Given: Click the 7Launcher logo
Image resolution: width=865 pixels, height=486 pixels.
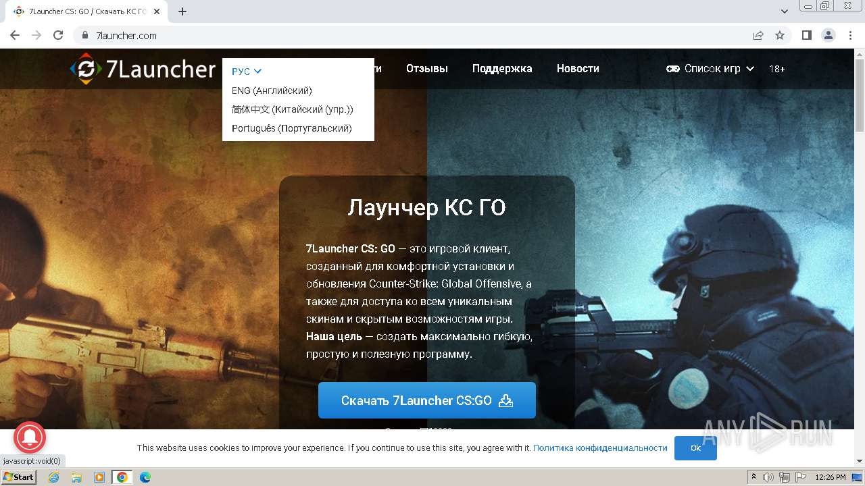Looking at the screenshot, I should click(x=143, y=69).
